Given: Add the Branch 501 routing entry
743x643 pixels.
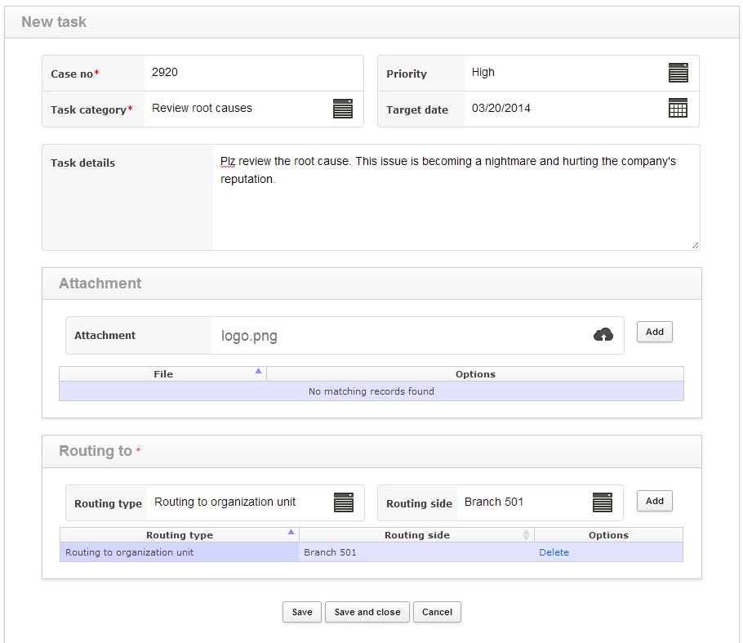Looking at the screenshot, I should (x=654, y=501).
